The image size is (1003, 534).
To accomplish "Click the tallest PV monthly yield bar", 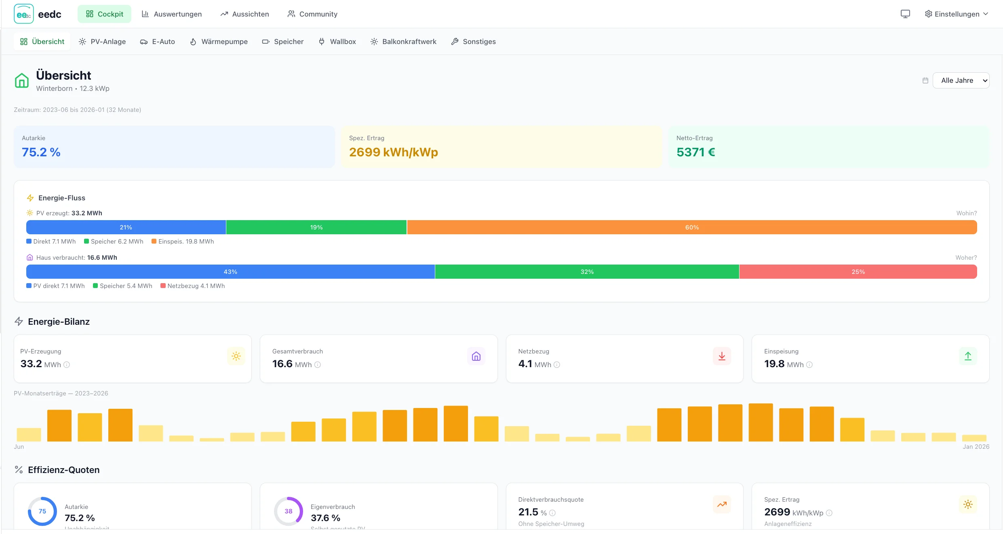I will pyautogui.click(x=761, y=423).
